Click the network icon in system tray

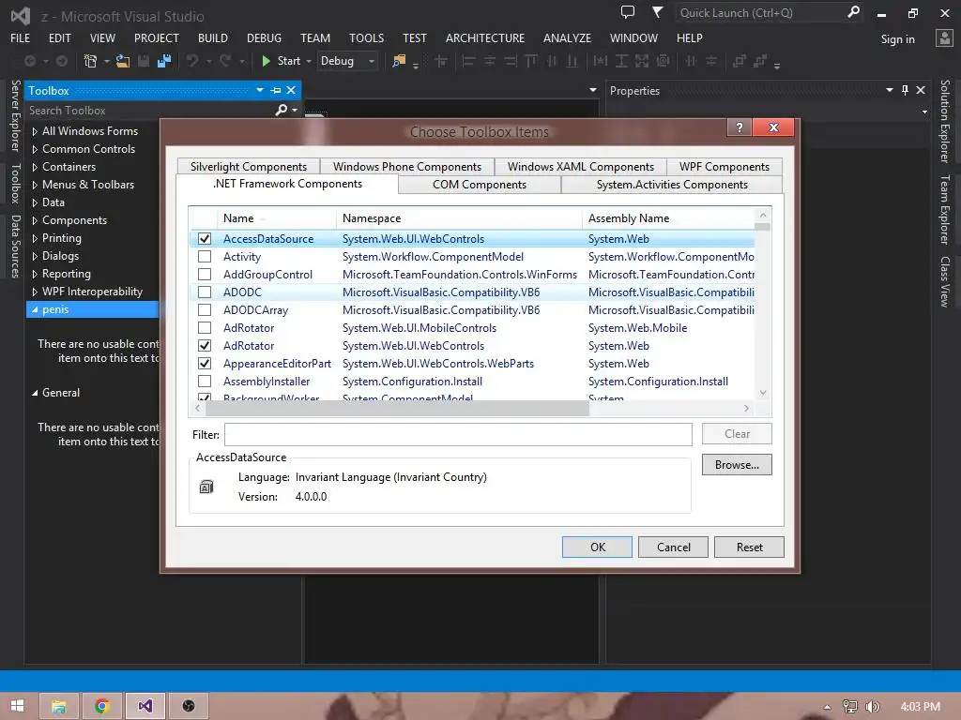849,707
